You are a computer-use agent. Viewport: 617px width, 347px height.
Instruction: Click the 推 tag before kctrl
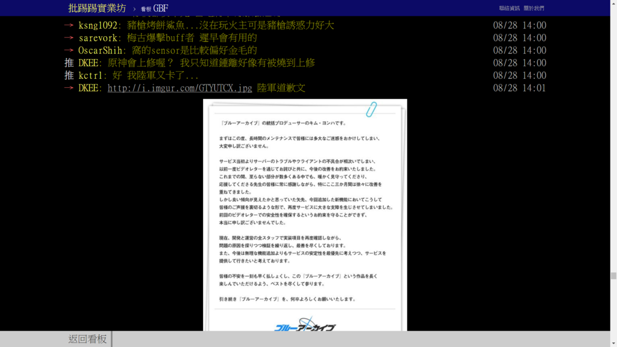69,75
